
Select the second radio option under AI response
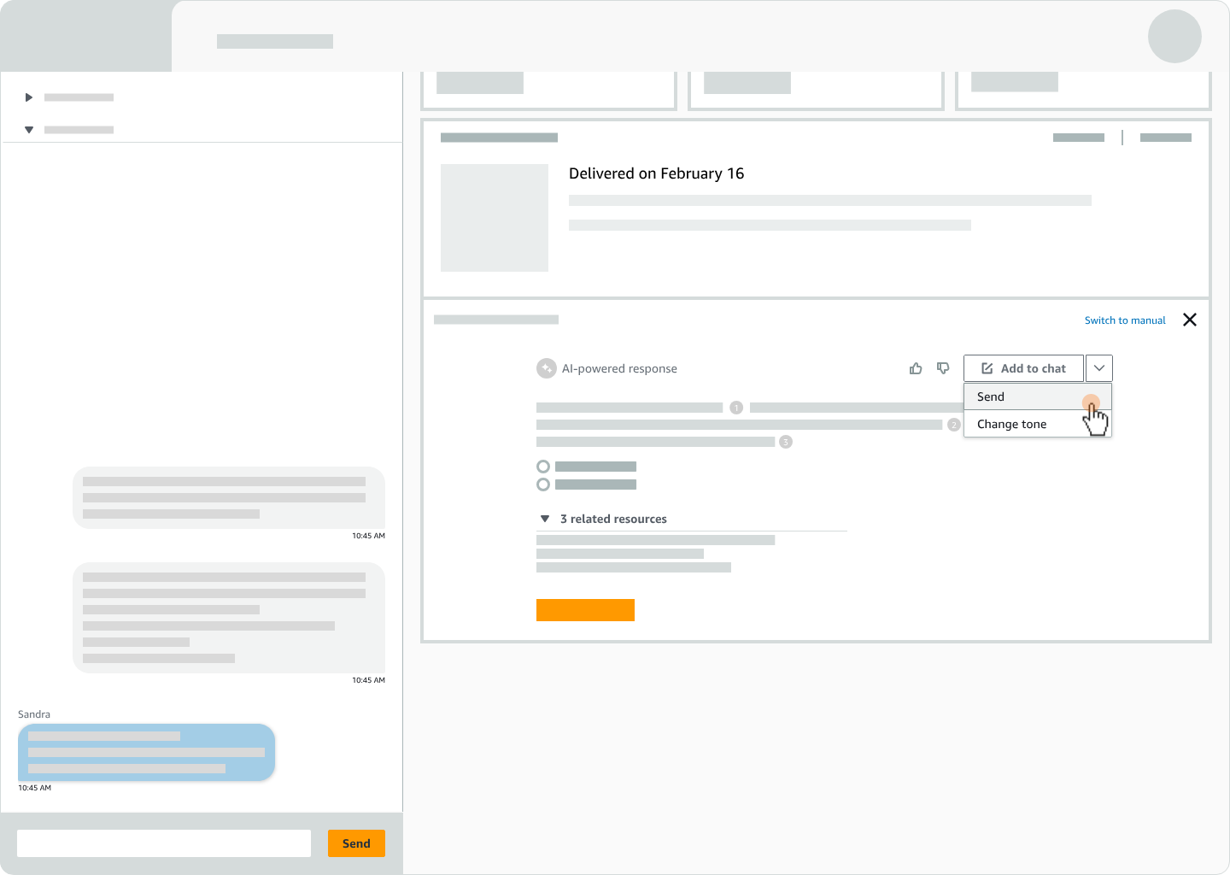543,484
